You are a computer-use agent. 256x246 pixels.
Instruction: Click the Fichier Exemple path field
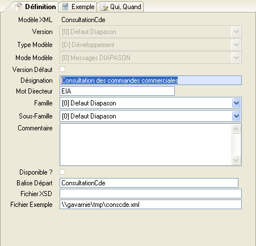(x=150, y=205)
